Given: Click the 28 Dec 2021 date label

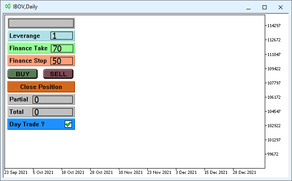Looking at the screenshot, I should pos(244,173).
